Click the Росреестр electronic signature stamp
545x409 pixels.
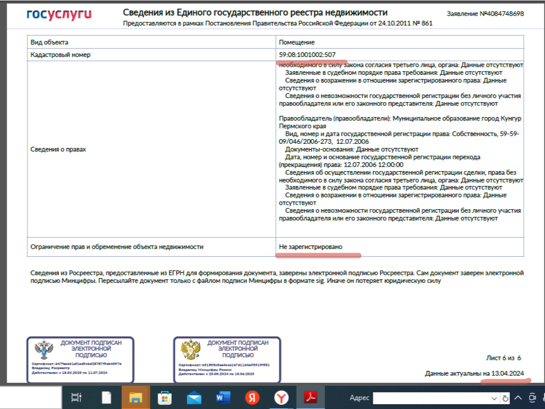(80, 360)
